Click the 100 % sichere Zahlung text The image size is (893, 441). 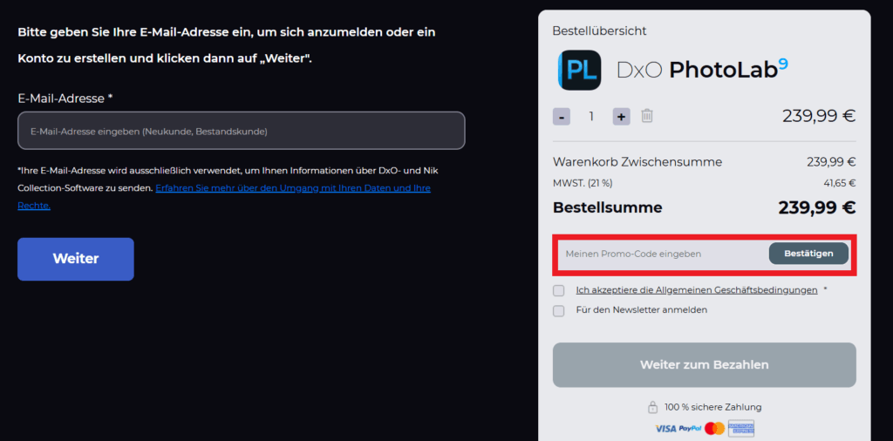coord(712,407)
